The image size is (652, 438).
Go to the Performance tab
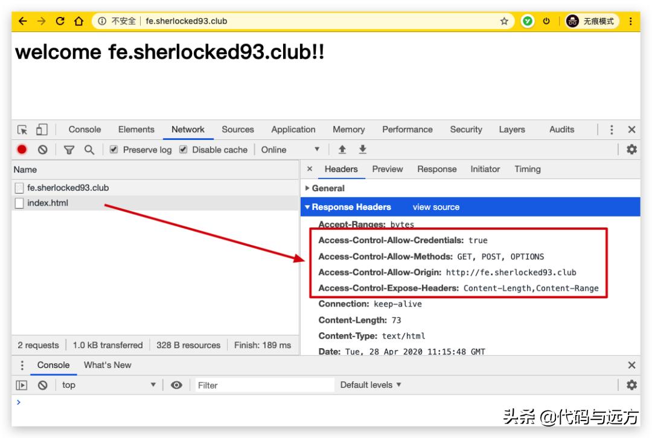click(x=407, y=130)
